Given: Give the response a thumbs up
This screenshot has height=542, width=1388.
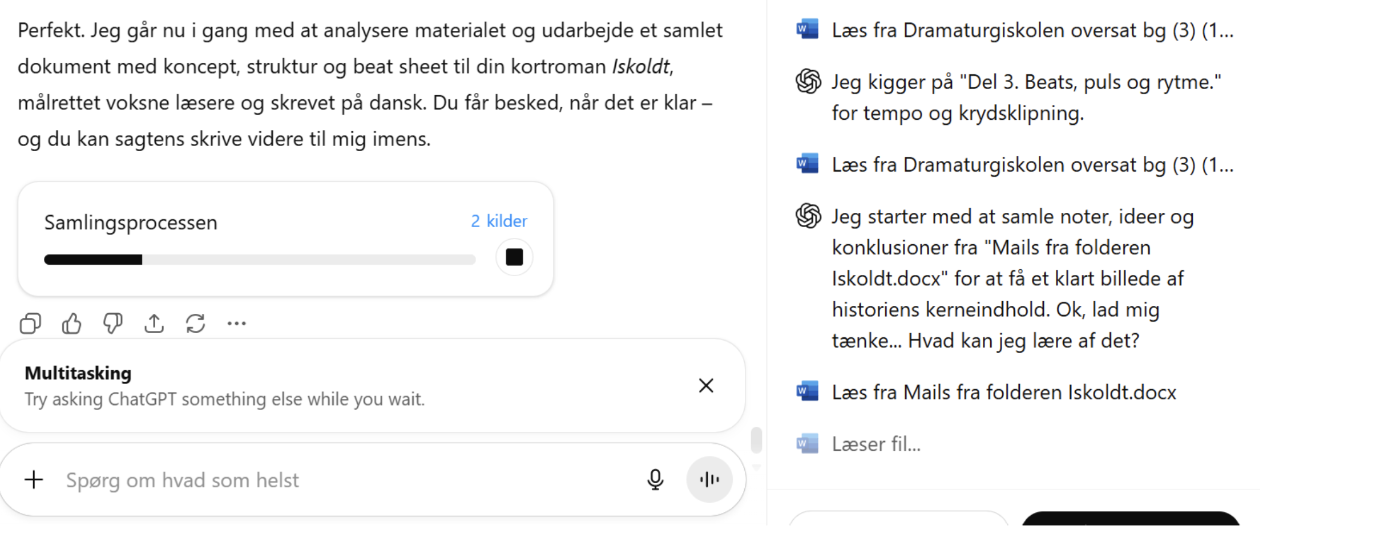Looking at the screenshot, I should [x=71, y=323].
